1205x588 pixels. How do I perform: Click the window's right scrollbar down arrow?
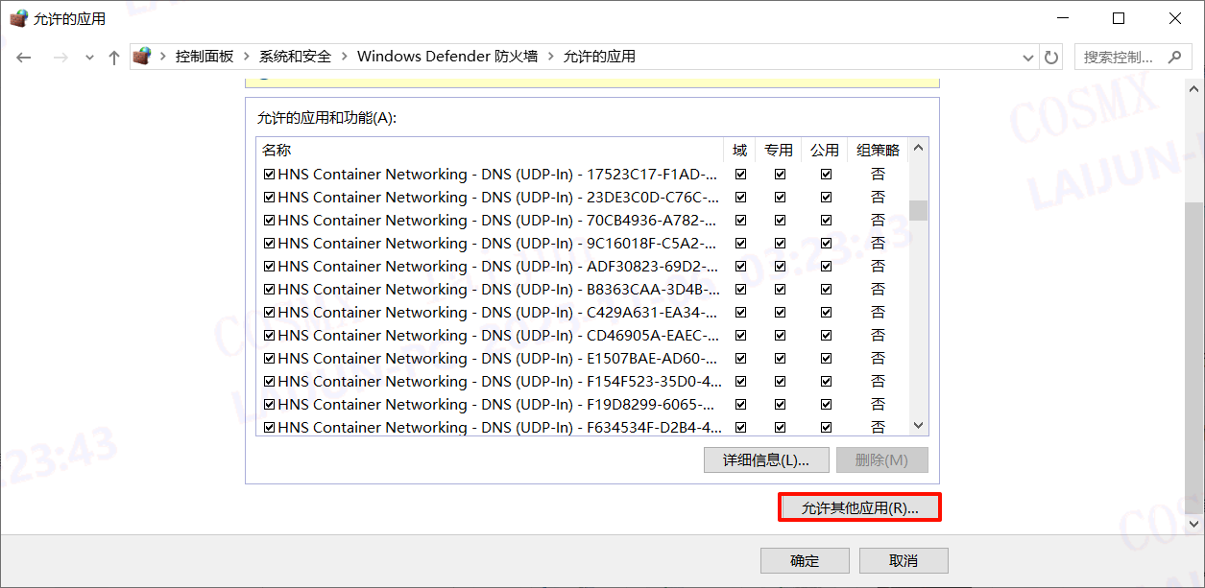pyautogui.click(x=1194, y=524)
